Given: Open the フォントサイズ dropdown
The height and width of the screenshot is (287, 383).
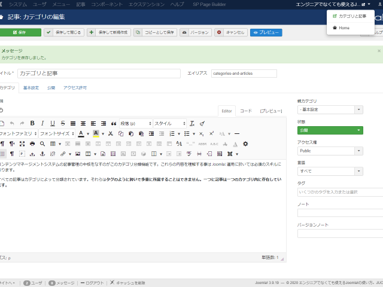Looking at the screenshot, I should click(x=57, y=134).
